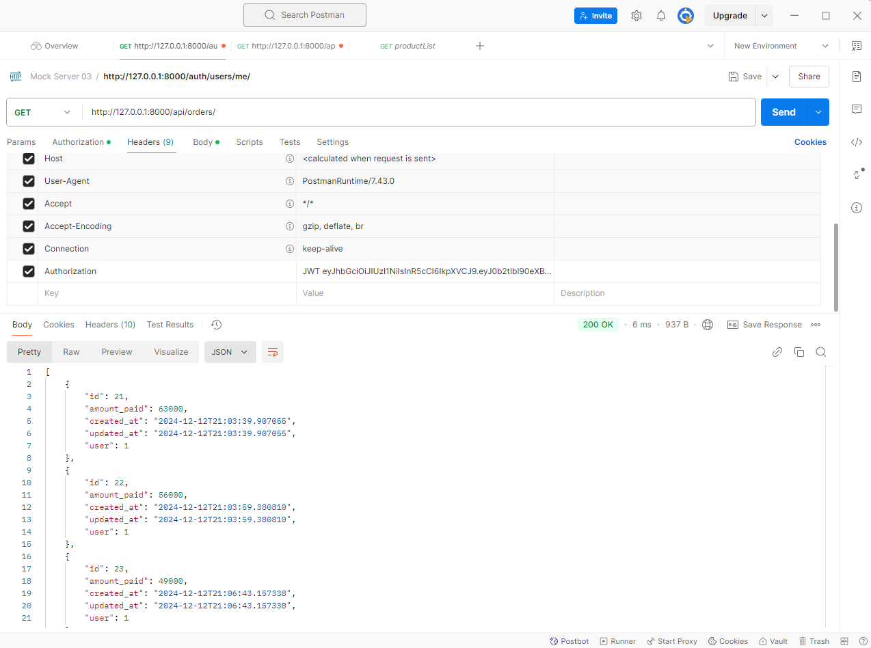
Task: Switch response view to Preview
Action: coord(117,352)
